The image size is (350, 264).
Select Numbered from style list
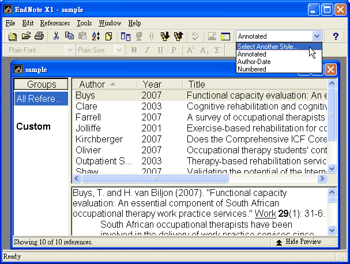click(x=279, y=69)
